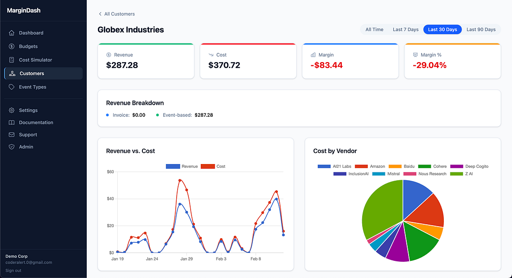Toggle Cost series in chart legend
512x278 pixels.
213,166
